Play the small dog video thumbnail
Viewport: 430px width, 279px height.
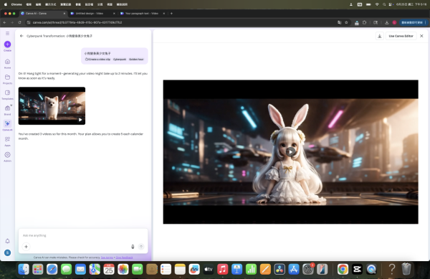(80, 120)
